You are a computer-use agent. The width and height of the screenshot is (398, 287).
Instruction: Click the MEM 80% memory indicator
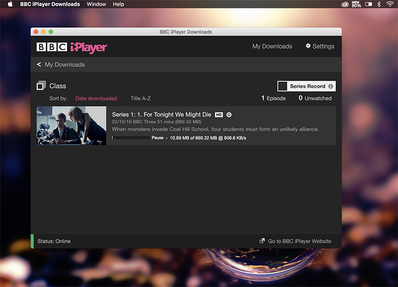(x=356, y=4)
